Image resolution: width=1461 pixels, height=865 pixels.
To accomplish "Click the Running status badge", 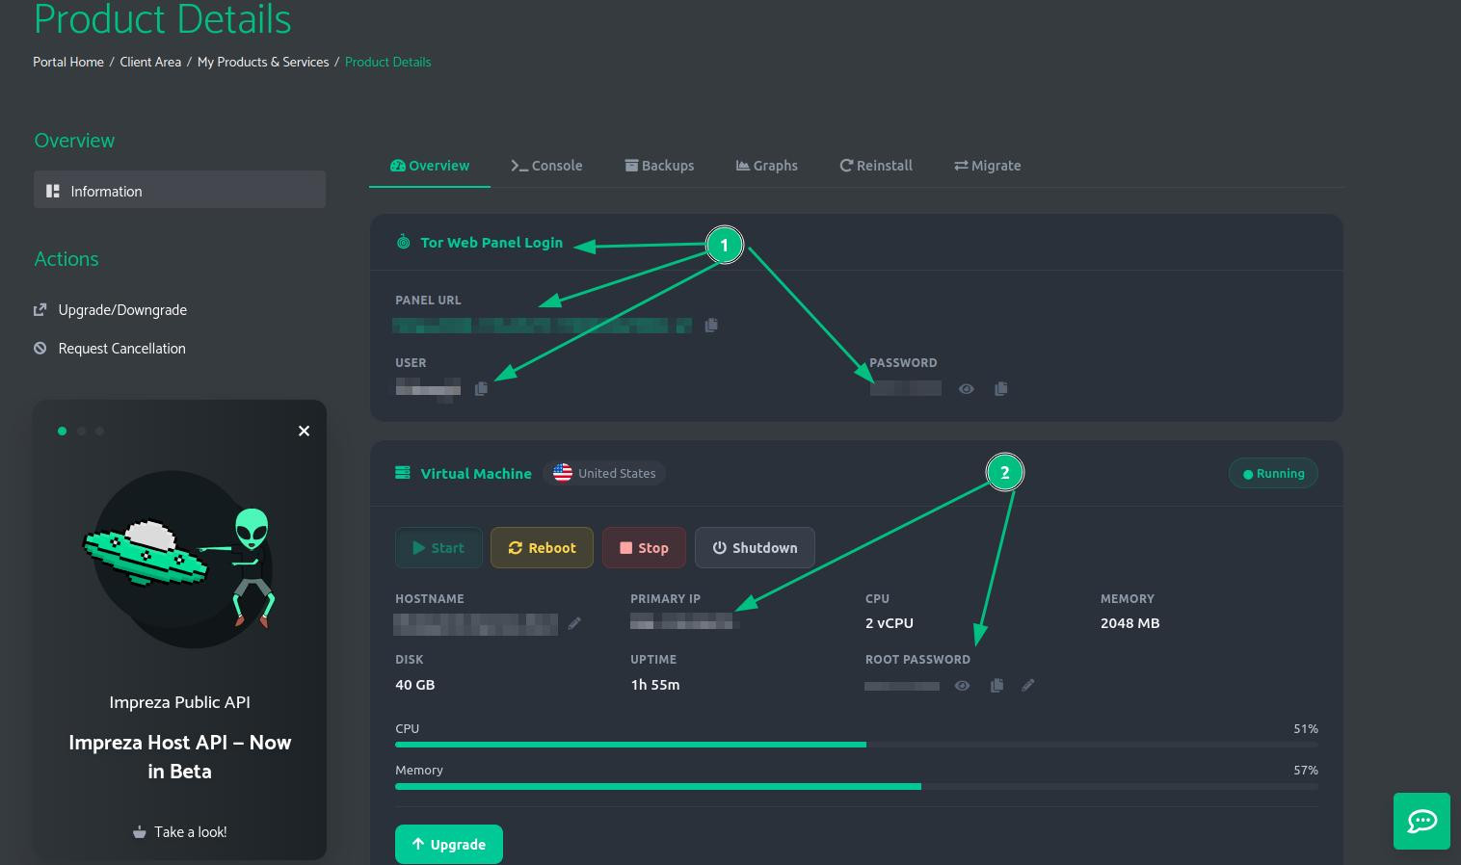I will click(x=1273, y=473).
